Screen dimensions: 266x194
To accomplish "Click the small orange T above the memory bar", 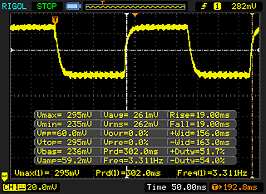I will (x=102, y=2).
